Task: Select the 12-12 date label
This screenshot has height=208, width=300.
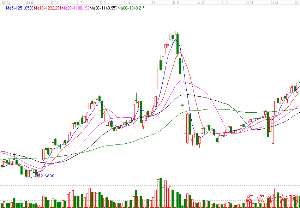Action: click(176, 2)
